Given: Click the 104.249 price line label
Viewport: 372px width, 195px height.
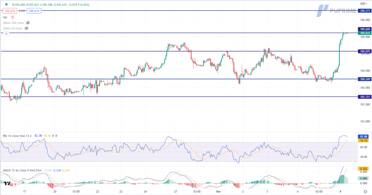Looking at the screenshot, I should 365,79.
